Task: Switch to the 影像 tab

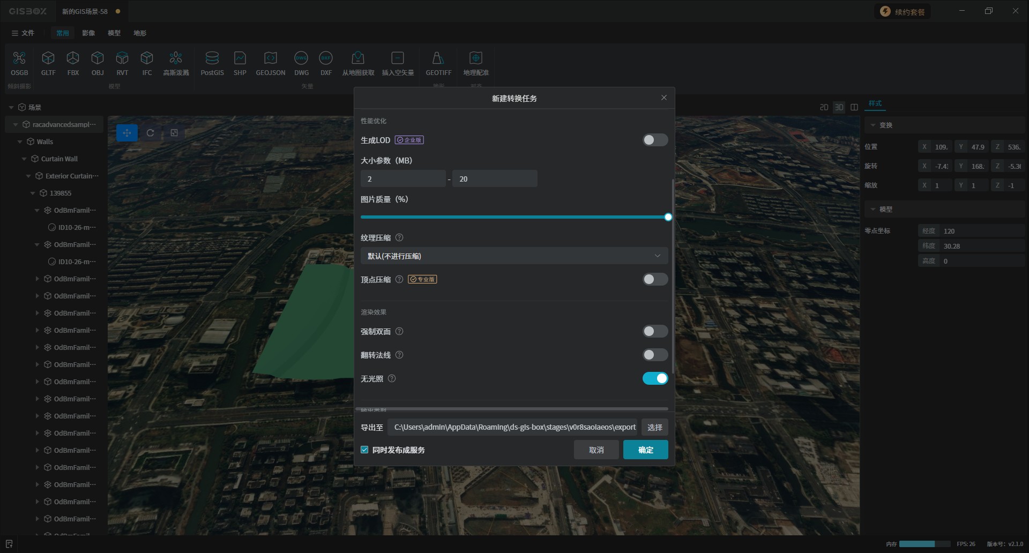Action: (x=88, y=33)
